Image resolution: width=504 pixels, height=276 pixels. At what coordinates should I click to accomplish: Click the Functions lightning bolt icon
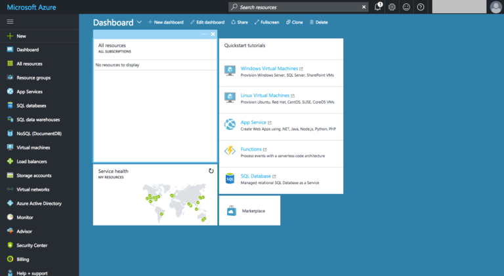point(230,151)
